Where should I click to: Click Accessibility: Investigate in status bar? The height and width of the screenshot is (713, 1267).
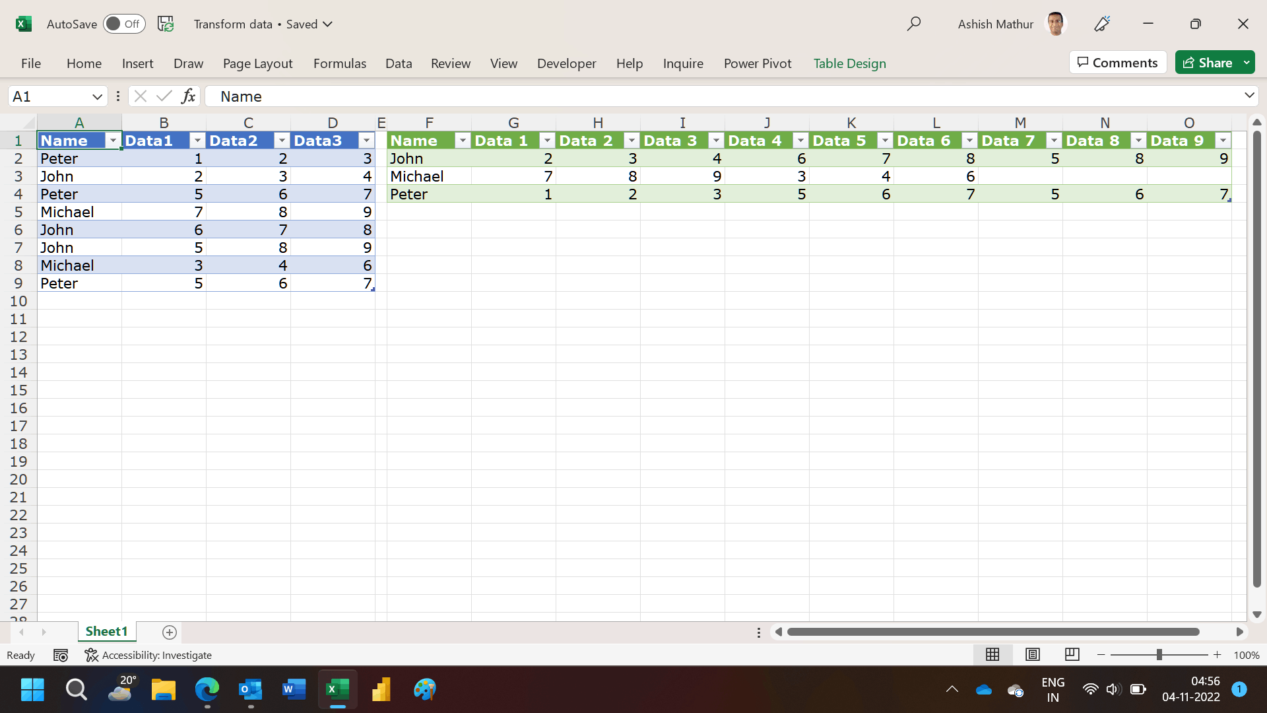tap(148, 656)
